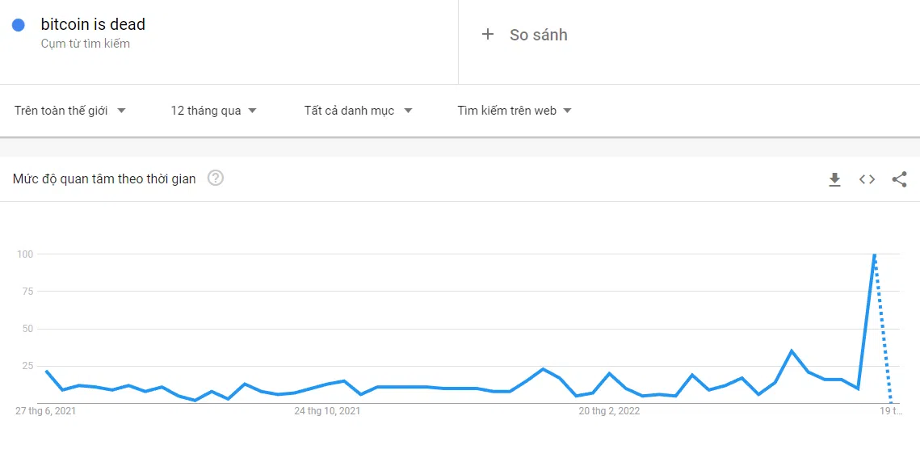Click the 100 label on the y-axis
This screenshot has width=920, height=462.
[x=25, y=254]
